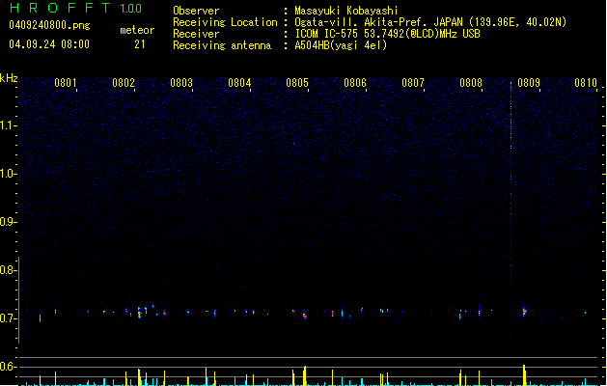Click the 0803 time marker
Image resolution: width=607 pixels, height=386 pixels.
coord(181,82)
